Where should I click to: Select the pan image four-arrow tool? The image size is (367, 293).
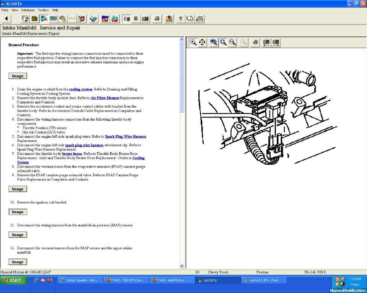(x=203, y=42)
